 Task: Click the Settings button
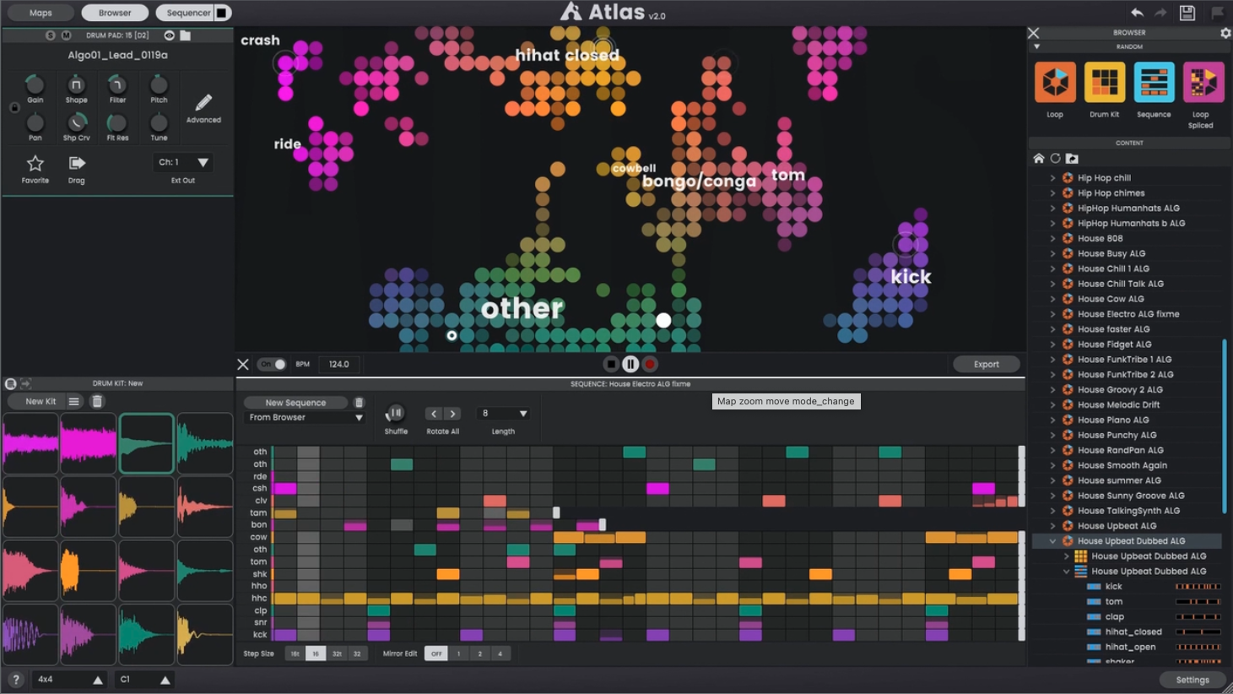[x=1192, y=680]
